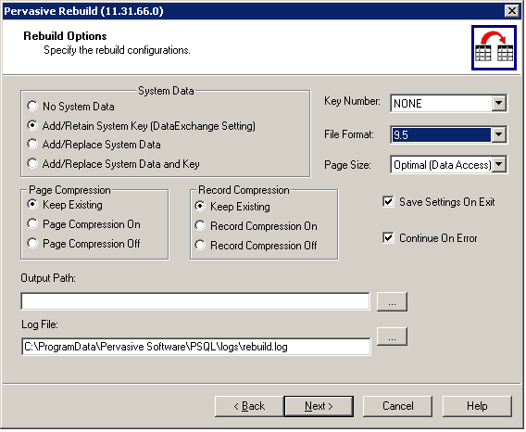Browse for Output Path folder
The height and width of the screenshot is (432, 526).
(392, 301)
